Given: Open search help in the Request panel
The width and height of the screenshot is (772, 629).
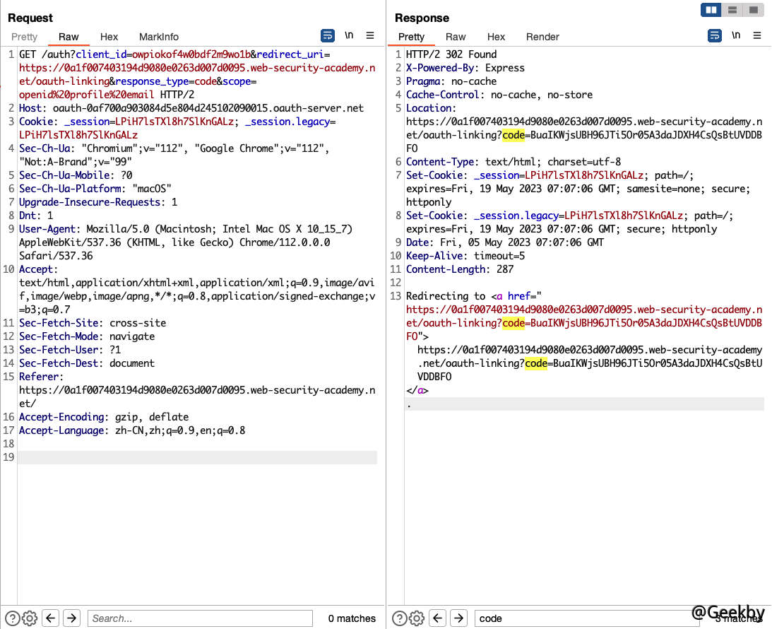Looking at the screenshot, I should point(11,618).
